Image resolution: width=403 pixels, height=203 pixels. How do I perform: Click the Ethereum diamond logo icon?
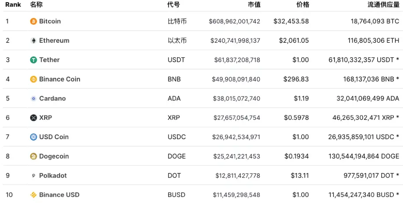coord(34,41)
